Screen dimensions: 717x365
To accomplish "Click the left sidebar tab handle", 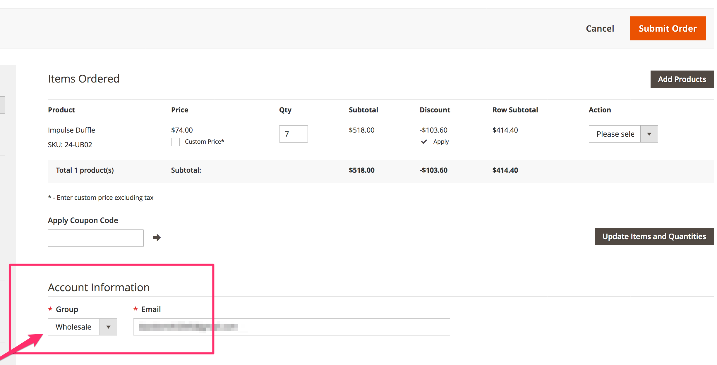I will coord(2,105).
